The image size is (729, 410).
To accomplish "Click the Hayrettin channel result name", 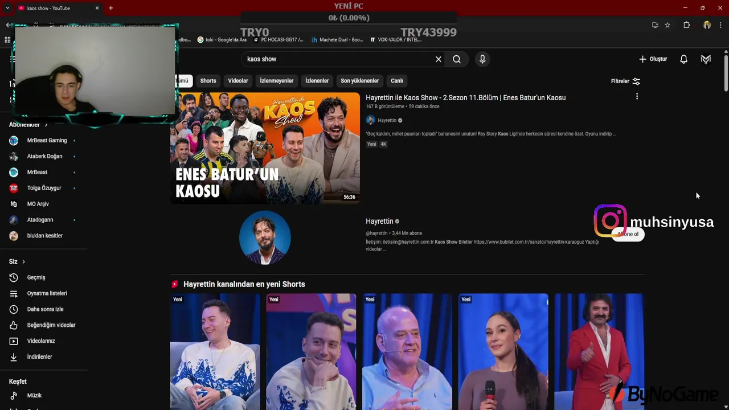I will [x=379, y=222].
